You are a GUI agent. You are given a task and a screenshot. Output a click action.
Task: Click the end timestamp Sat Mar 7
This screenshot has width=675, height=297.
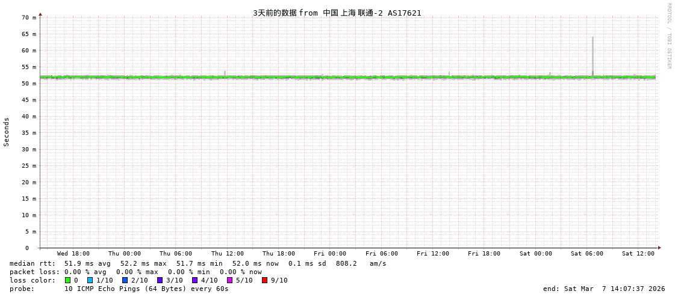click(604, 289)
